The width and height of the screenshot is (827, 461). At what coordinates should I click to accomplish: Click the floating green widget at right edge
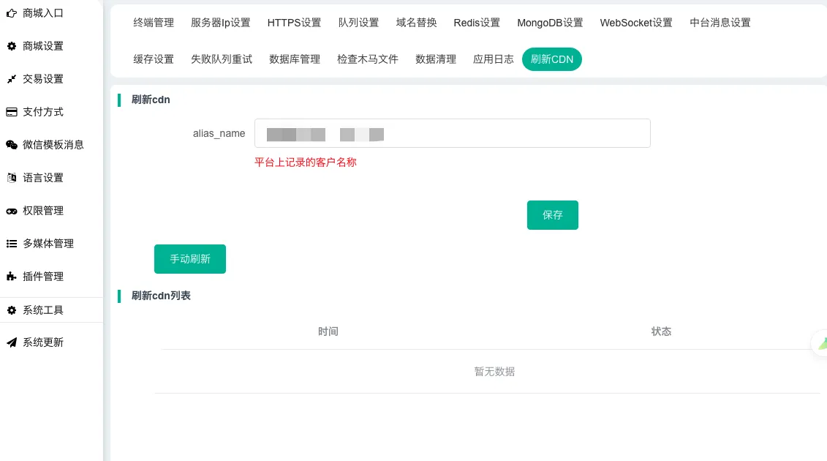(x=821, y=342)
